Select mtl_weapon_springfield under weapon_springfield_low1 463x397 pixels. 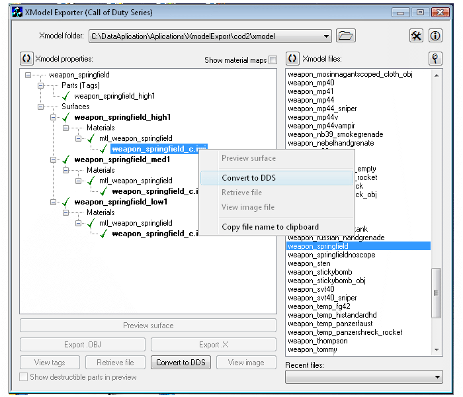click(136, 224)
